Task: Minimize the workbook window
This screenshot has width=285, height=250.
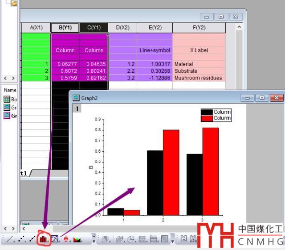Action: point(207,17)
